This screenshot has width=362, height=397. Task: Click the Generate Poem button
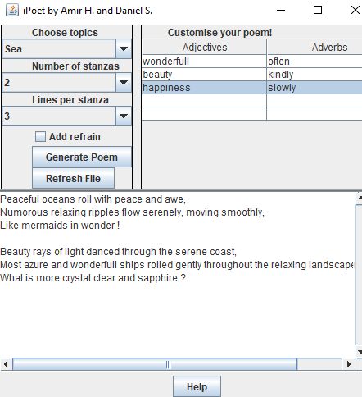tap(82, 157)
